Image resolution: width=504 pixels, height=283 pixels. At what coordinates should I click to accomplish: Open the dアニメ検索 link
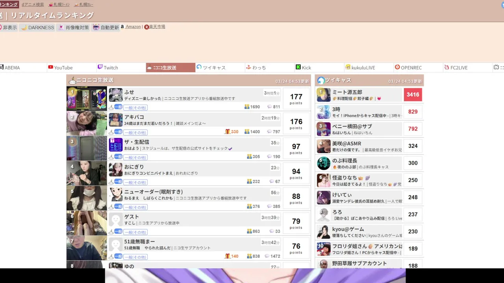(33, 5)
